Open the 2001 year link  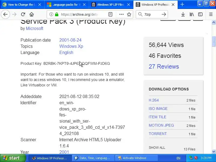64,152
